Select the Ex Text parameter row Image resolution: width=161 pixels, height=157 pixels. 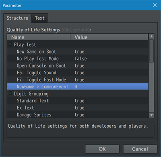78,108
